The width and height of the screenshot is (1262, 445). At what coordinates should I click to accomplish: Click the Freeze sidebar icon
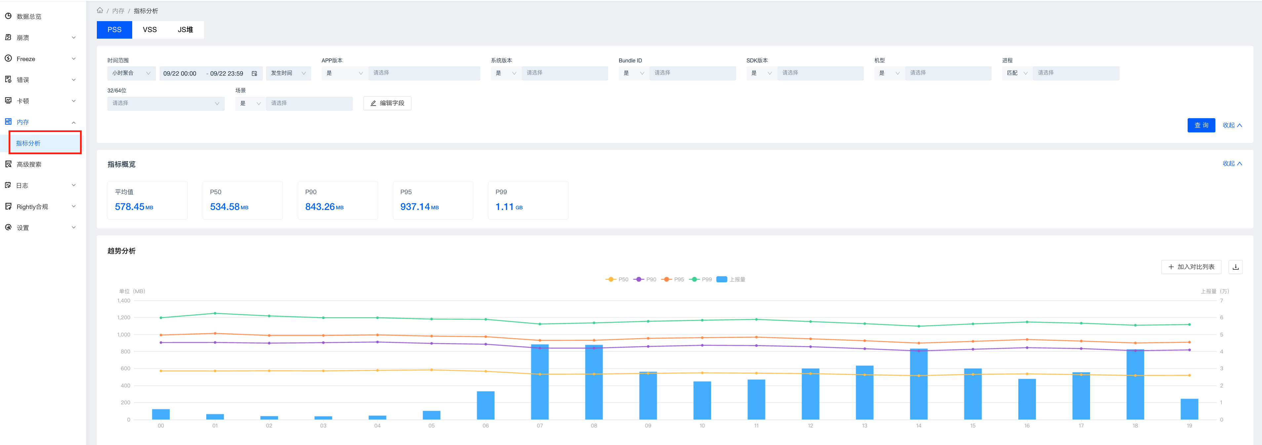click(8, 58)
